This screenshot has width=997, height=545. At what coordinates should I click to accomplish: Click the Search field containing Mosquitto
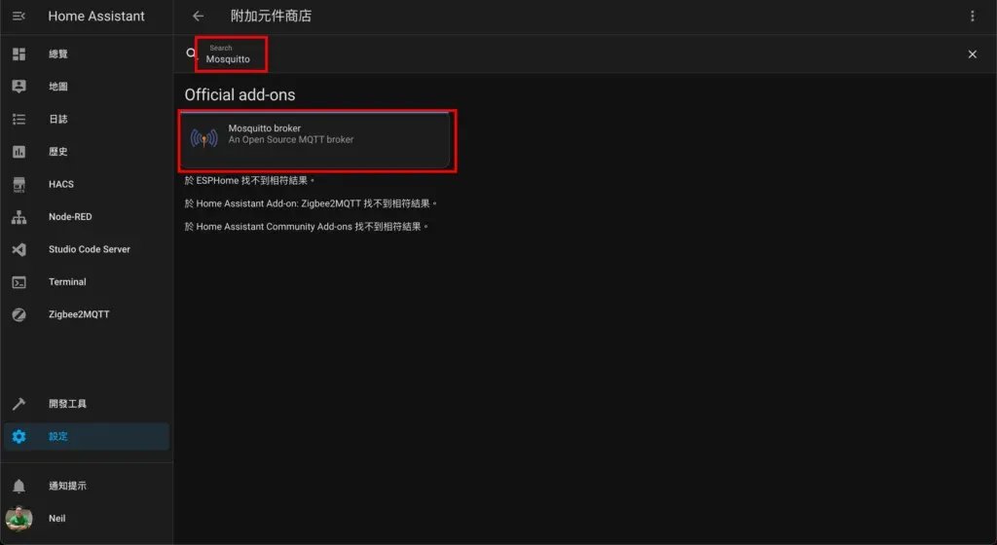234,54
